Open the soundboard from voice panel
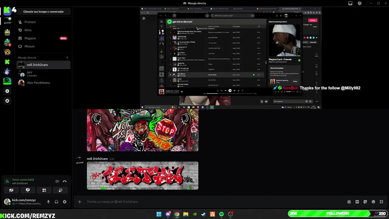The width and height of the screenshot is (389, 219). click(60, 190)
